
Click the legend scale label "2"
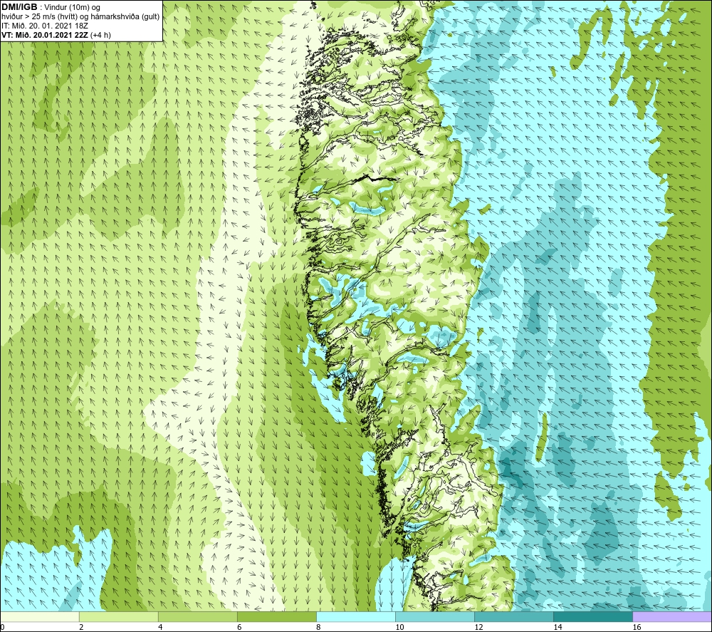point(81,628)
